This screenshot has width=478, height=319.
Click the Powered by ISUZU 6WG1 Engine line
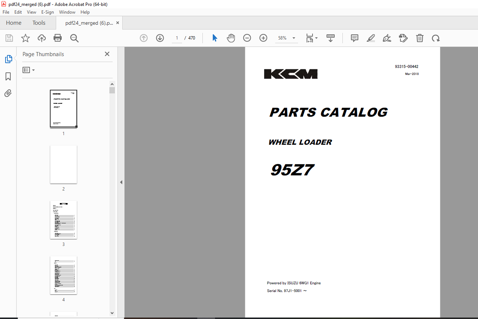(x=294, y=283)
